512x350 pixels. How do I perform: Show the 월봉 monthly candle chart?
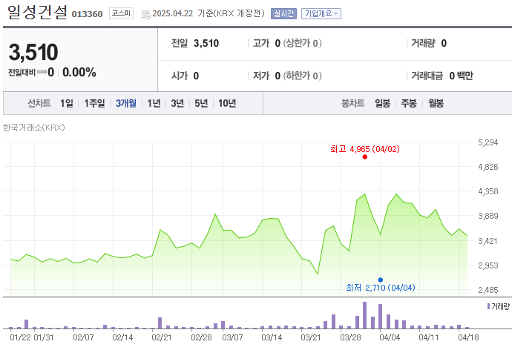436,103
